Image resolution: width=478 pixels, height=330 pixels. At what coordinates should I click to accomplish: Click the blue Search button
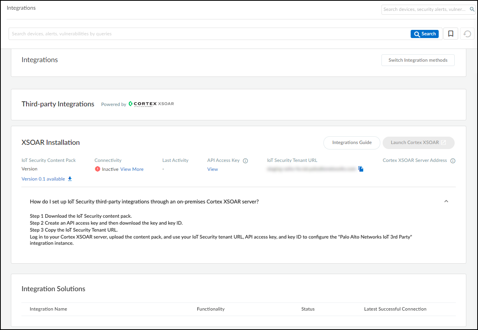coord(424,33)
